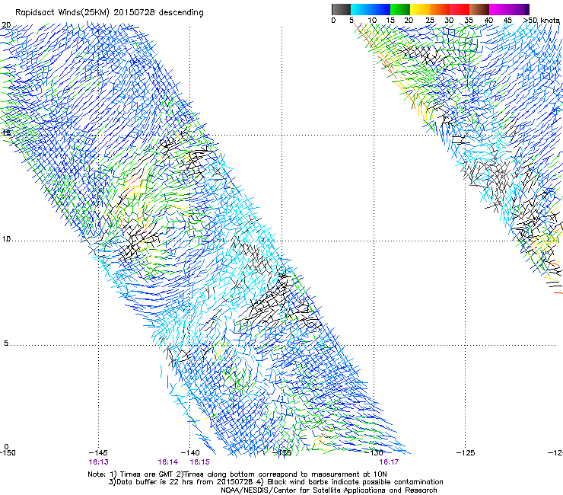Click the dark purple 45-50 knots legend color
The width and height of the screenshot is (563, 495).
519,9
